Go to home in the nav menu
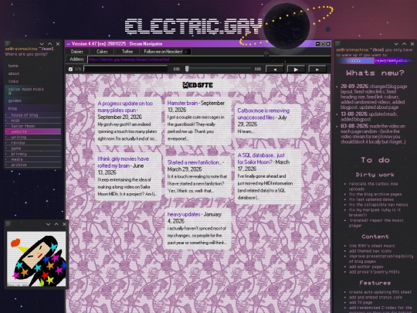This screenshot has width=417, height=313. 13,66
